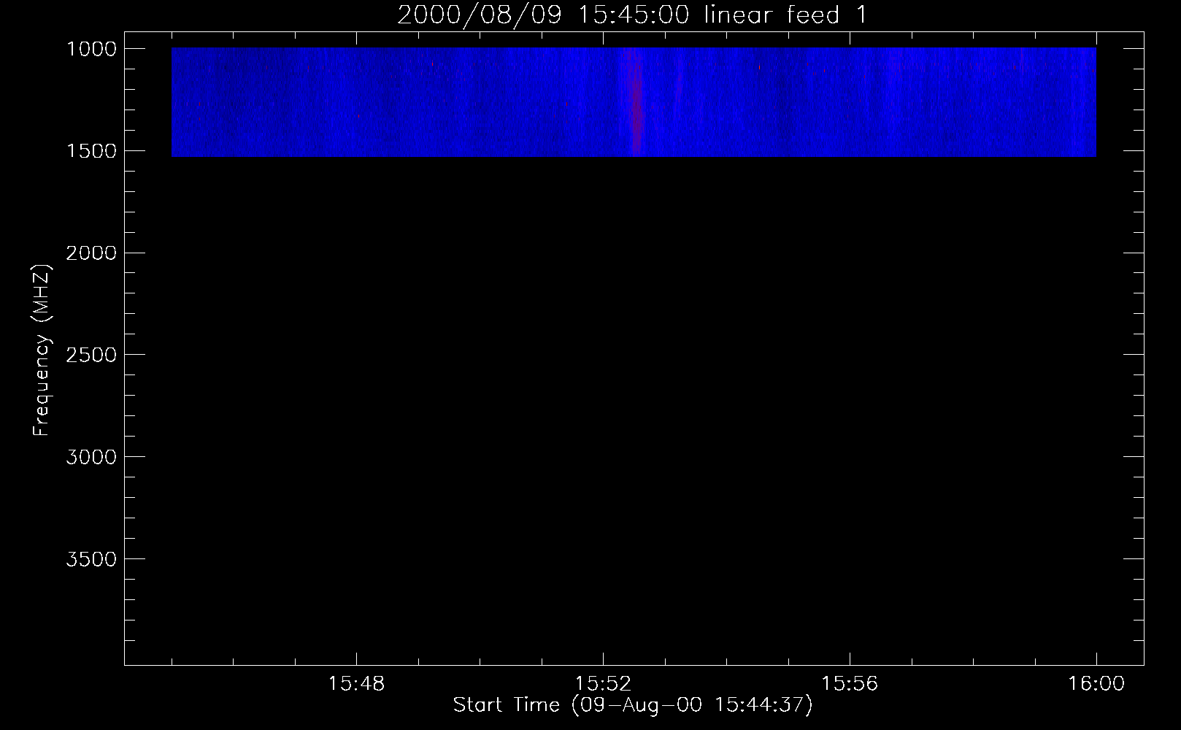Screen dimensions: 1181x730
Task: Click the 15:48 time axis label
Action: (x=356, y=684)
